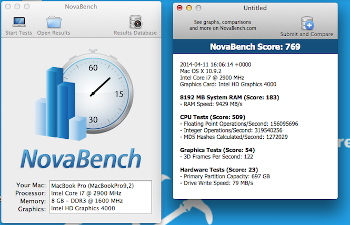Click the Your Mac MacBook Pro field
350x225 pixels.
click(99, 185)
